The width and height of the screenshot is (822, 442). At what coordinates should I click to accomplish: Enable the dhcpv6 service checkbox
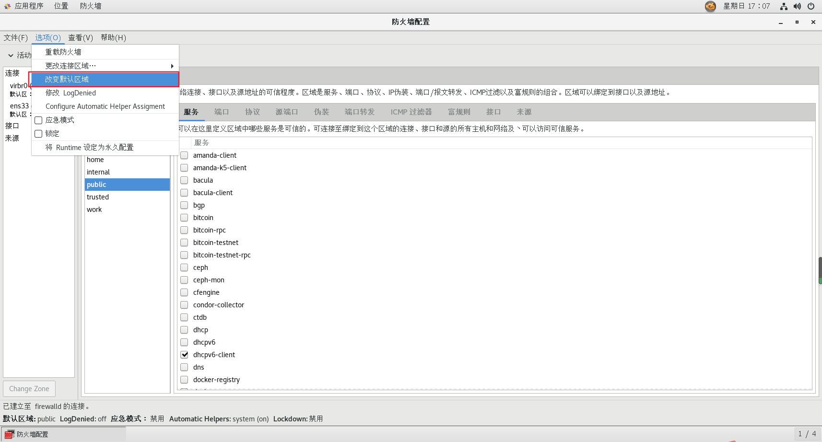pyautogui.click(x=184, y=342)
